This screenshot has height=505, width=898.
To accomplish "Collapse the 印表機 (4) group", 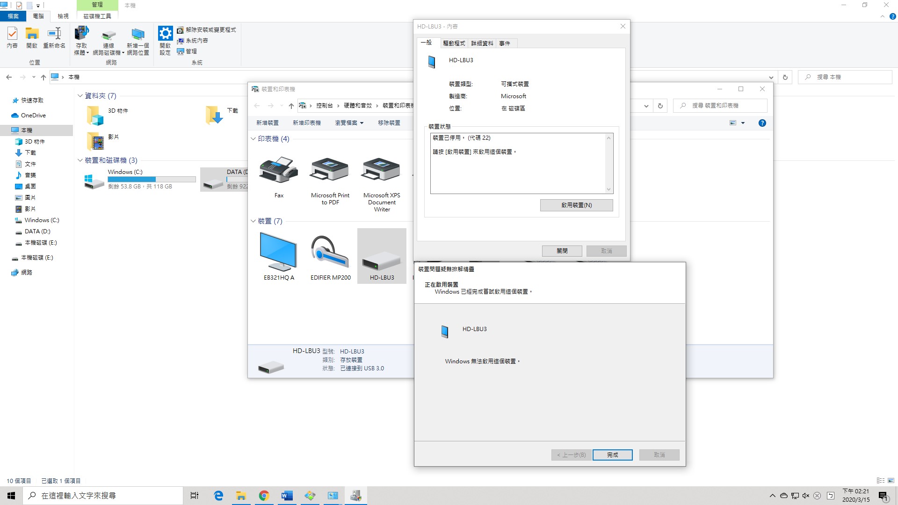I will [253, 139].
